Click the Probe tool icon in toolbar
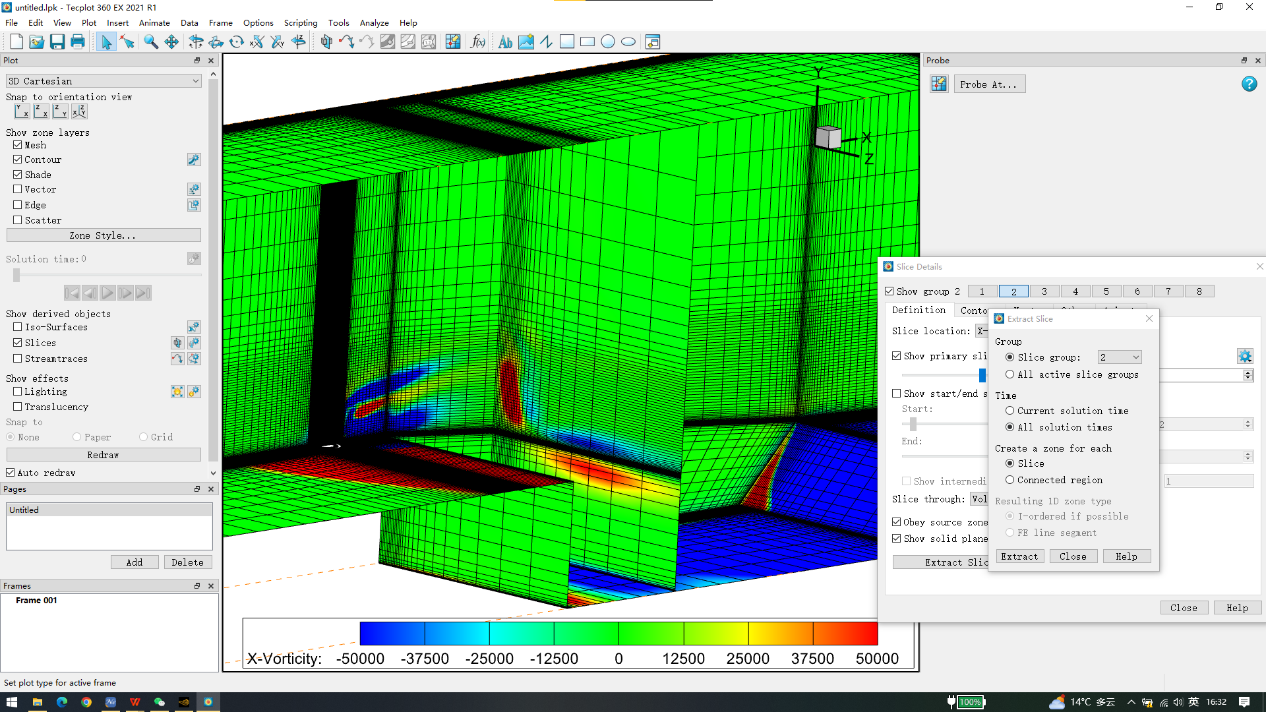 (x=452, y=42)
